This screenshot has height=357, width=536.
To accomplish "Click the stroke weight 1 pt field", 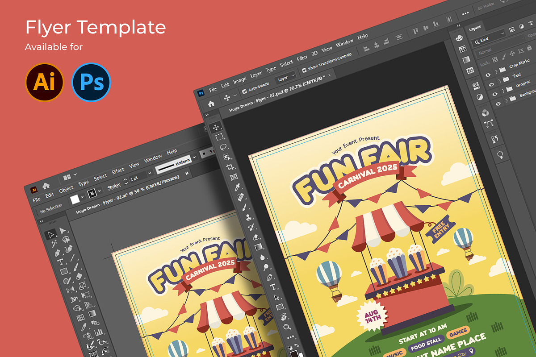I will pos(139,176).
